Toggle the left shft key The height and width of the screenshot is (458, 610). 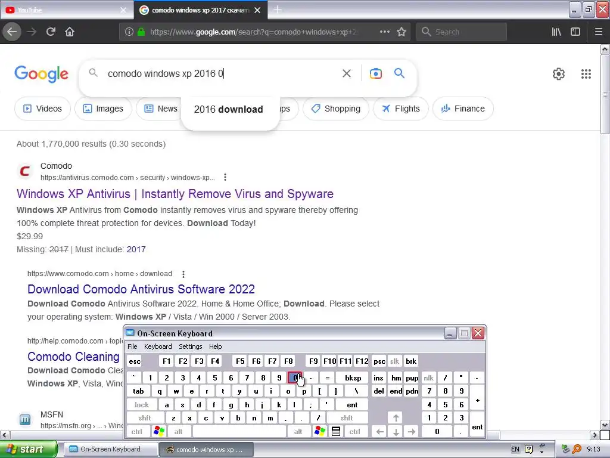point(144,418)
